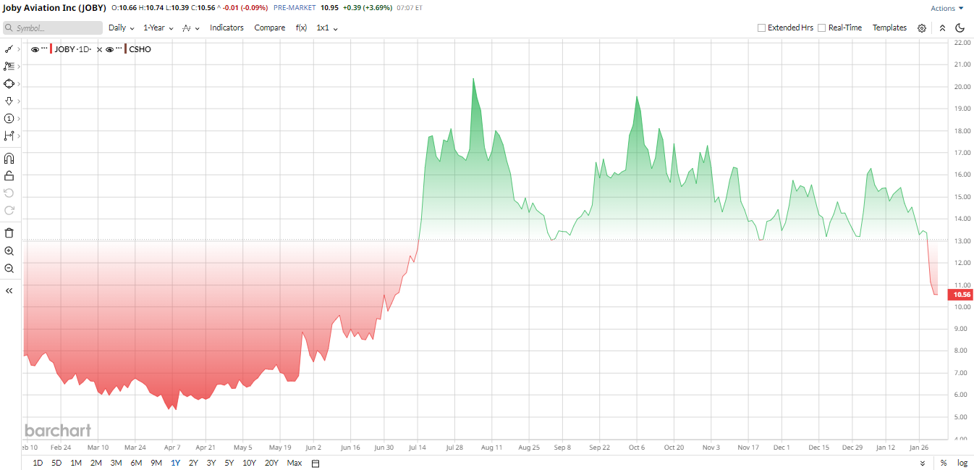
Task: Open chart settings gear icon
Action: pyautogui.click(x=922, y=28)
